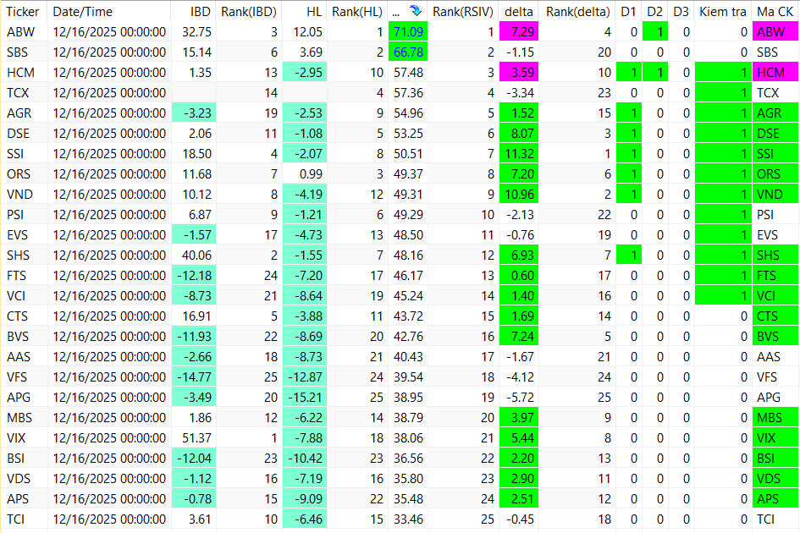The width and height of the screenshot is (800, 533).
Task: Click the Rank(delta) column header
Action: (577, 11)
